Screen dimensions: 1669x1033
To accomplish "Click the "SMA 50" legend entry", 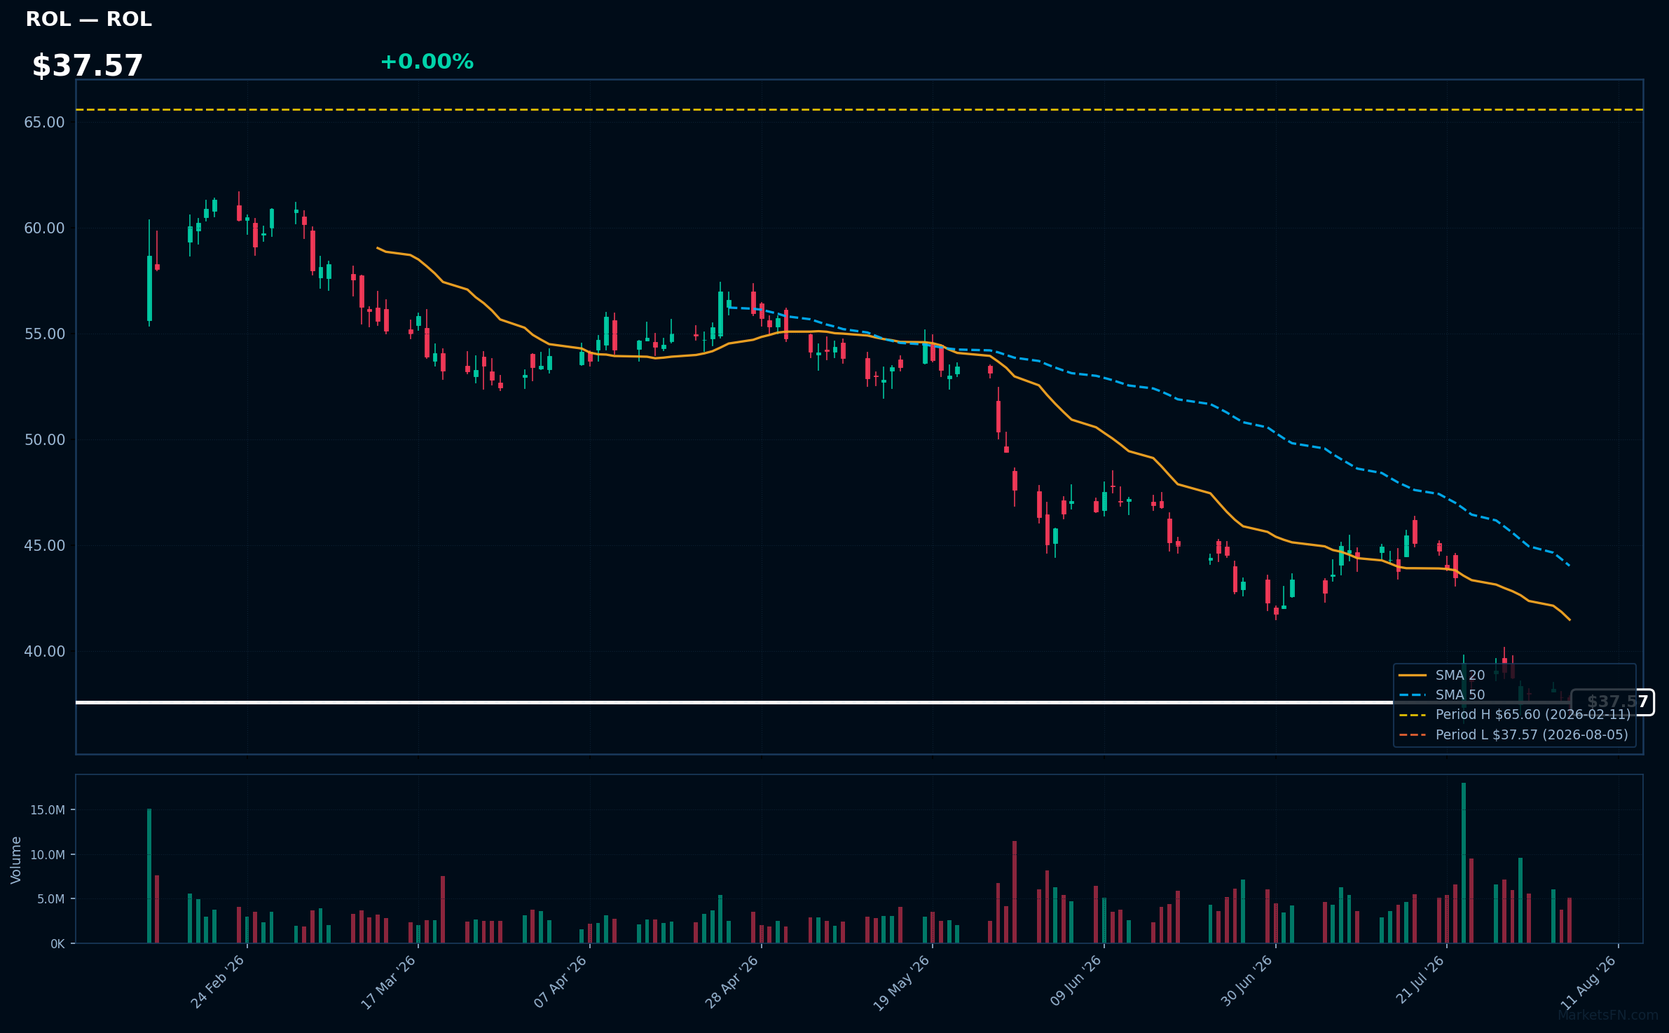I will tap(1443, 695).
